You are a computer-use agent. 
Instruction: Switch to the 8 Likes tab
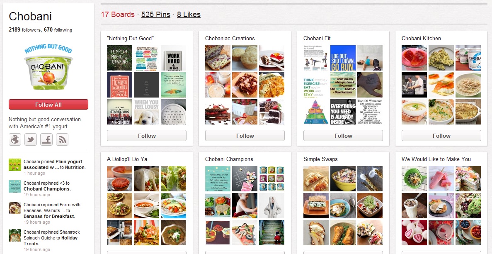click(x=189, y=15)
